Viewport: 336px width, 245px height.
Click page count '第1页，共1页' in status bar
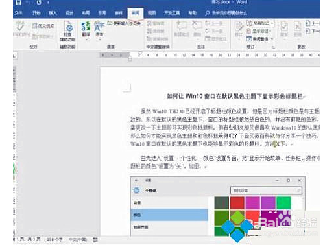coord(27,239)
